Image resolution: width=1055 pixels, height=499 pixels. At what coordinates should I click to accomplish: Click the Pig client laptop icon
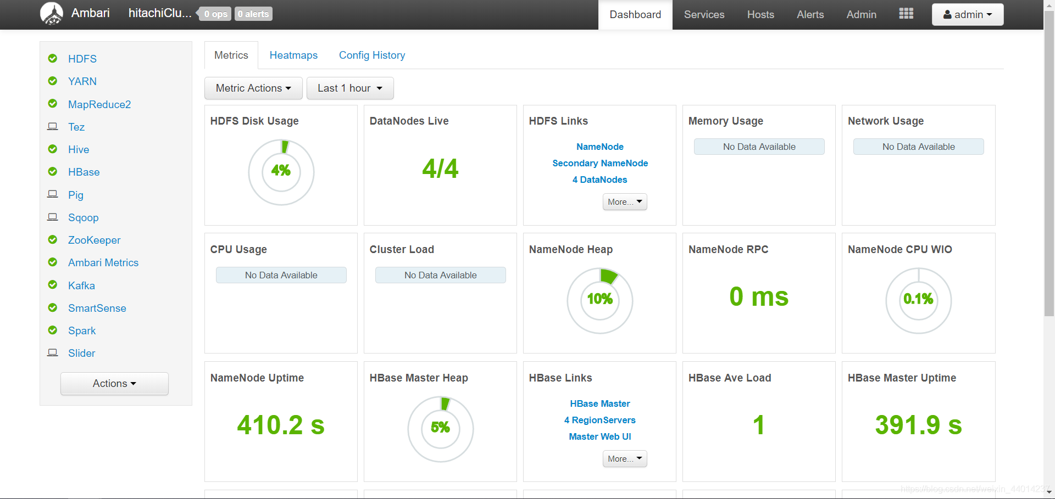click(x=53, y=194)
